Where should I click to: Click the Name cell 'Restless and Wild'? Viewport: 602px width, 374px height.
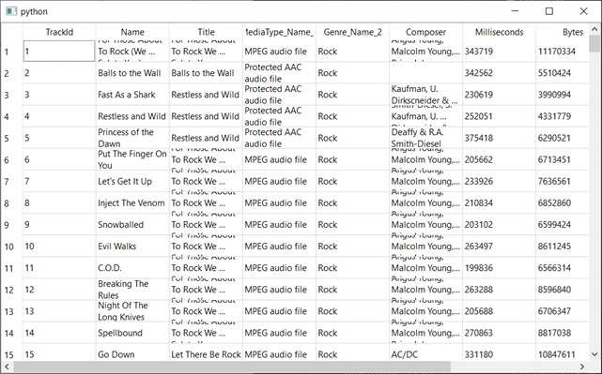pos(132,116)
